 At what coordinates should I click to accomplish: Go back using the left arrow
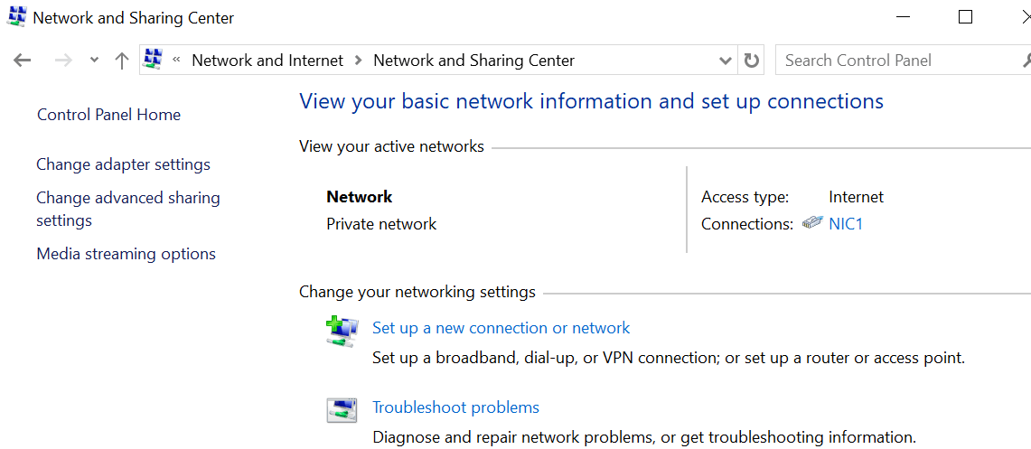(x=23, y=61)
